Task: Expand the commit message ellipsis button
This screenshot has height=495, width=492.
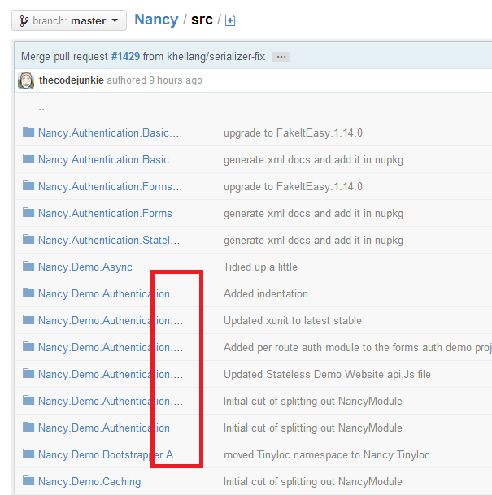Action: point(281,57)
